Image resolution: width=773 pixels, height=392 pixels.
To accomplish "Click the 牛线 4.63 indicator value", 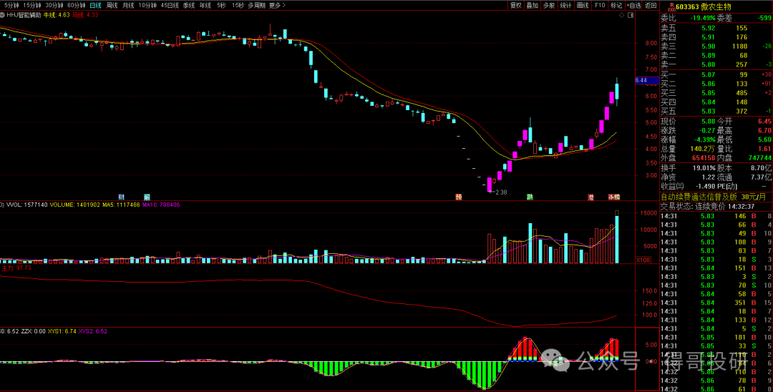I will [x=57, y=15].
